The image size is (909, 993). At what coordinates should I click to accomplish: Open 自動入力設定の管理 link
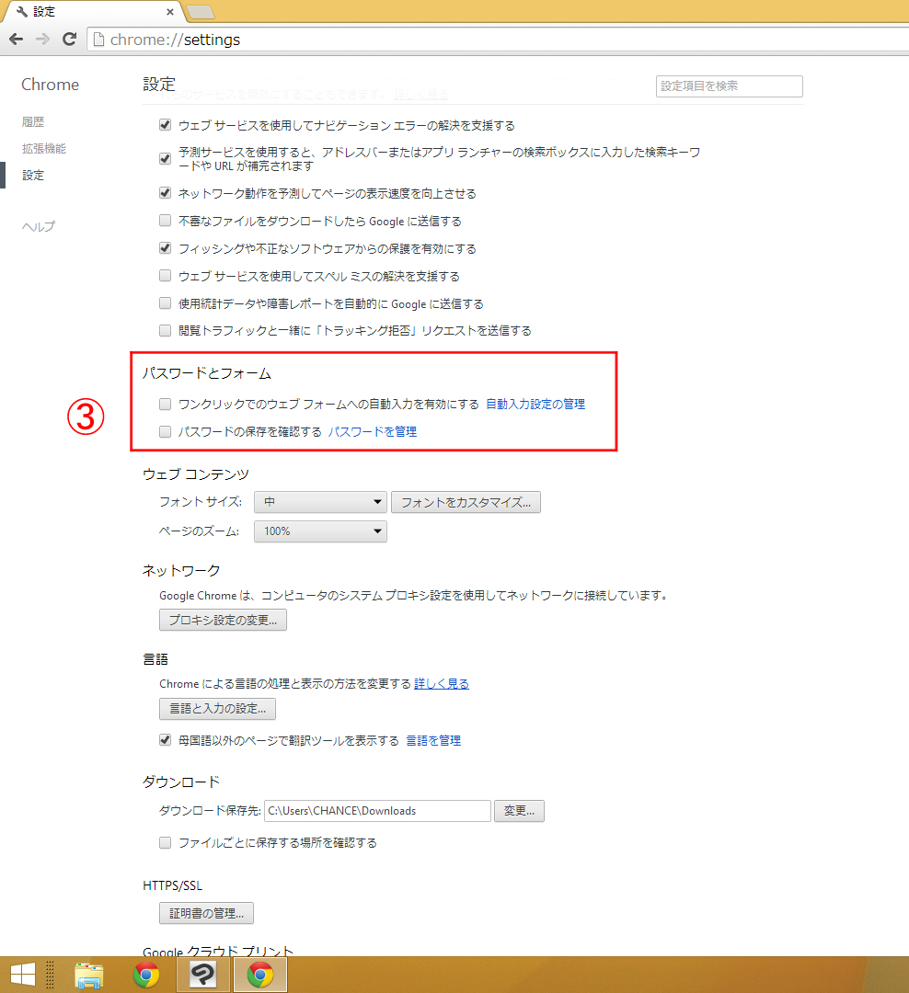[x=535, y=404]
